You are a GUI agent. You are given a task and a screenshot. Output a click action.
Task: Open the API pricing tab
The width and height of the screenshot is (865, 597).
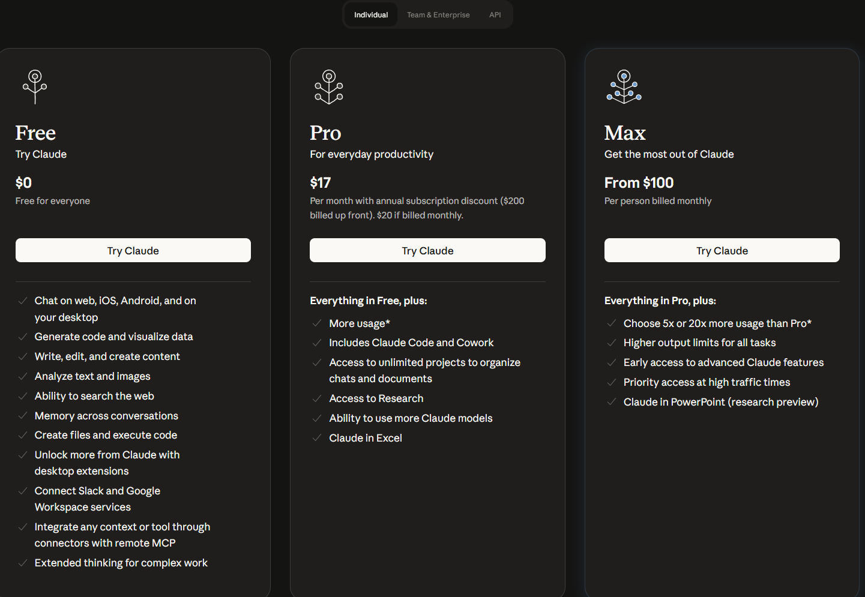tap(495, 15)
